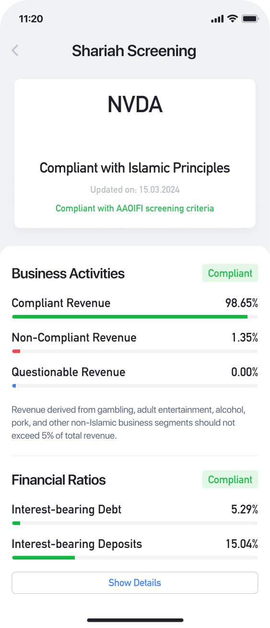Tap the NVDA ticker heading

coord(135,105)
